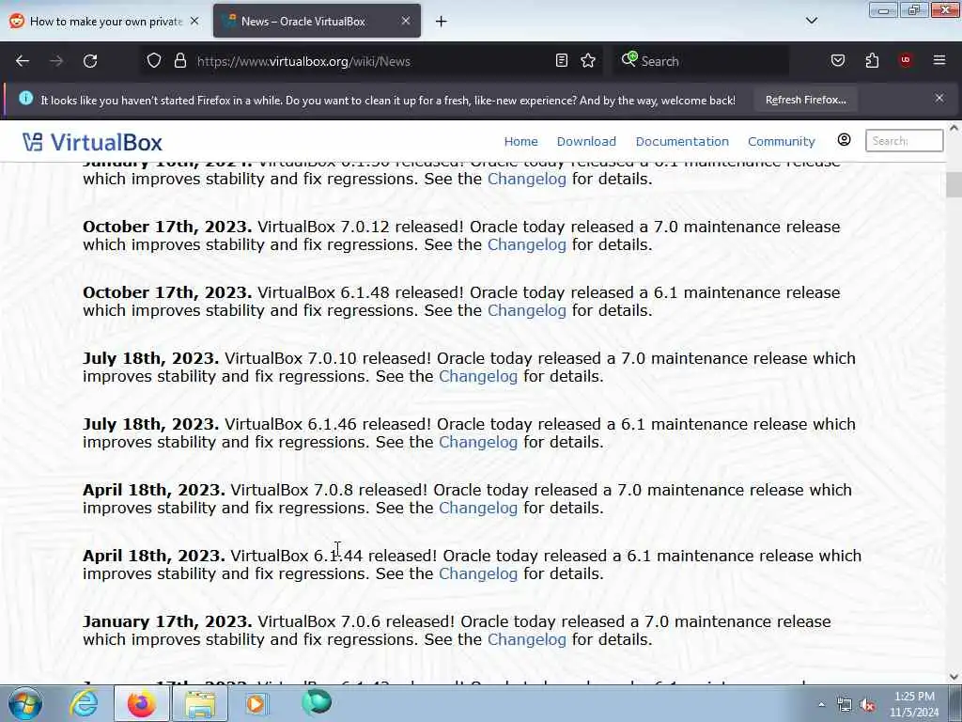Click the VirtualBox site search field
962x722 pixels.
[x=904, y=141]
